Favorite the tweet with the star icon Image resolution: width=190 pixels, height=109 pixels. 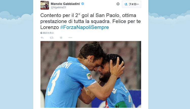click(61, 38)
